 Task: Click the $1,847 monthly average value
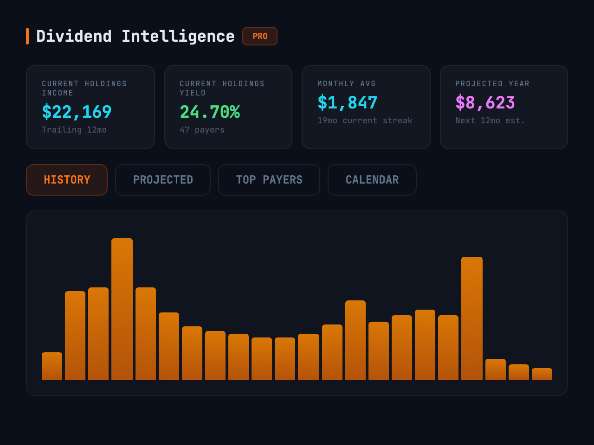346,102
